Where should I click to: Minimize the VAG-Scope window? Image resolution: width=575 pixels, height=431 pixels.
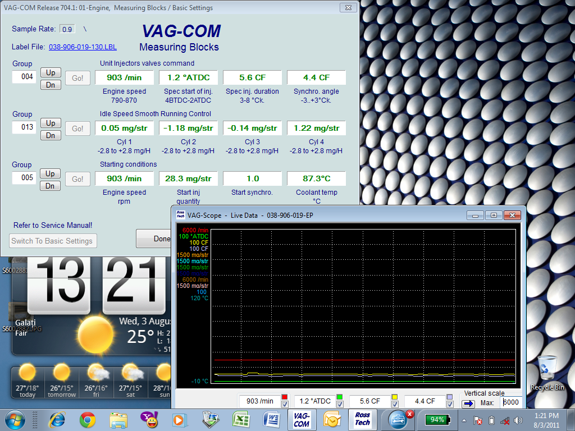(476, 215)
